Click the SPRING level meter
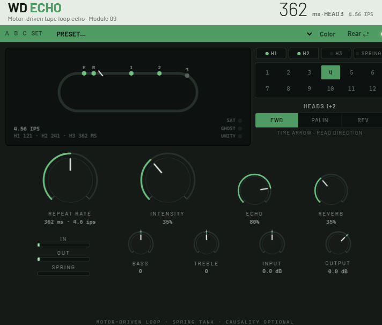 tap(63, 274)
